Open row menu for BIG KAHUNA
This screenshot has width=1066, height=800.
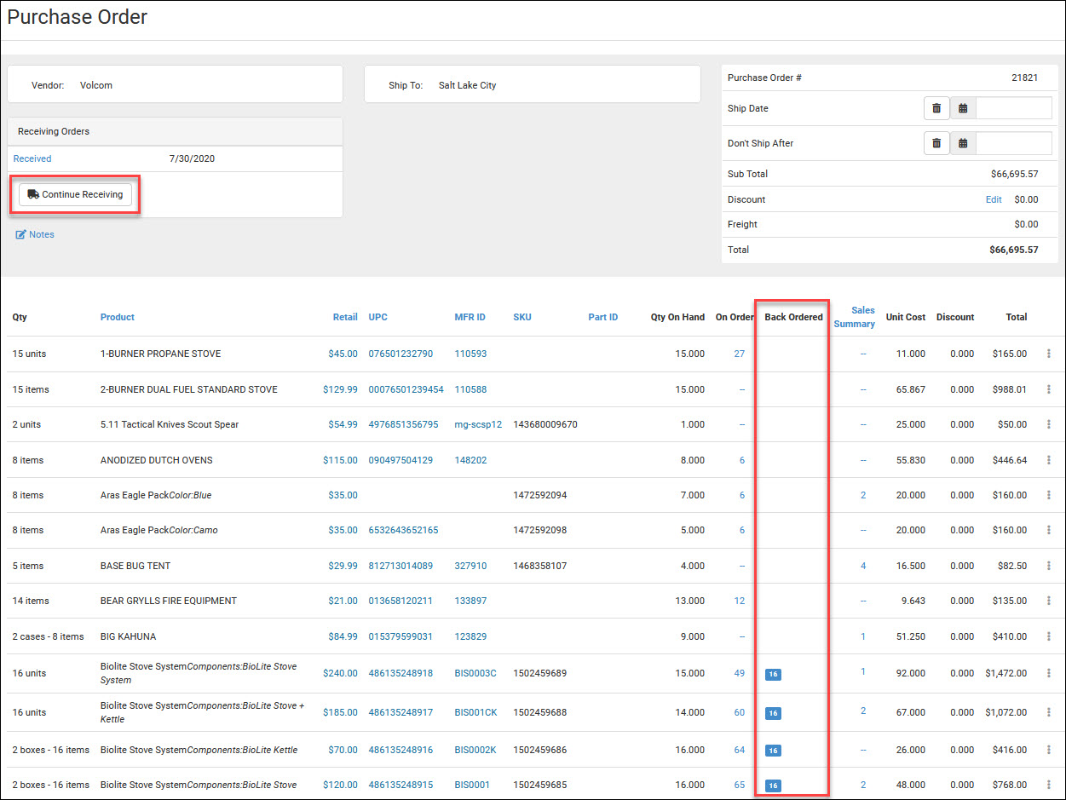pos(1049,636)
